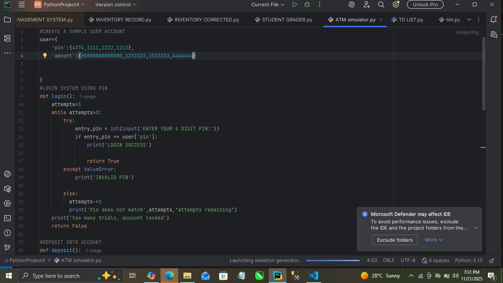Start debugging via the bug icon
This screenshot has height=283, width=503.
pos(307,5)
